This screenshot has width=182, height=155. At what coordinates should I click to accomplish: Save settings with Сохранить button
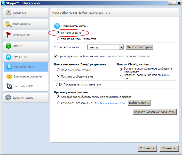click(x=147, y=148)
